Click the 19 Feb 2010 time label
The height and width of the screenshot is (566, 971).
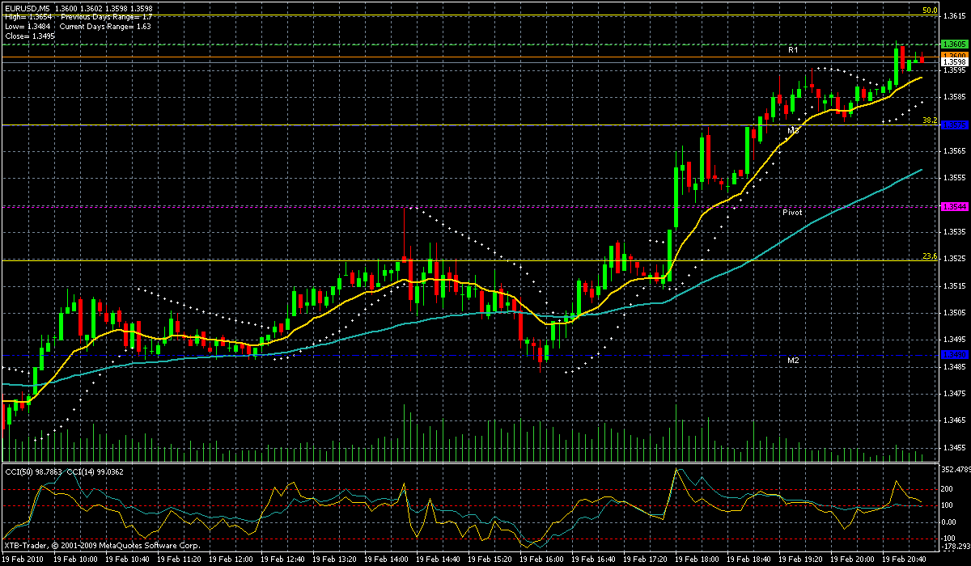(x=21, y=559)
